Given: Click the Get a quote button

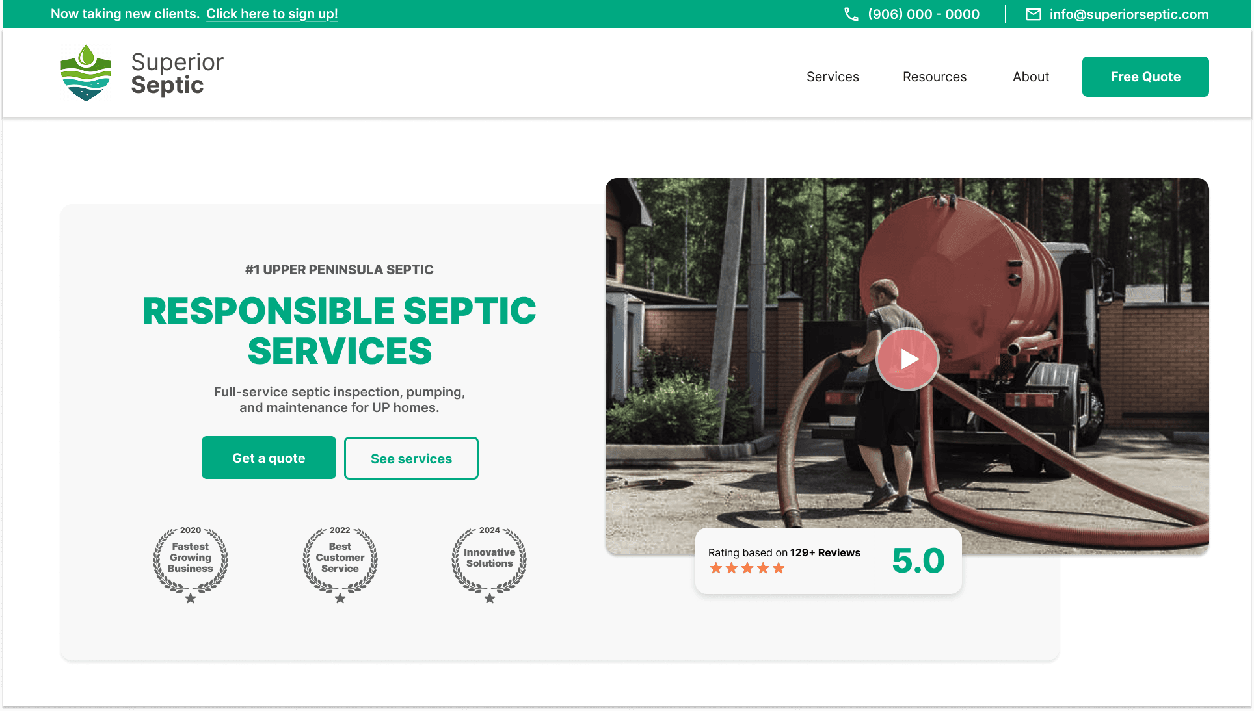Looking at the screenshot, I should pyautogui.click(x=268, y=458).
